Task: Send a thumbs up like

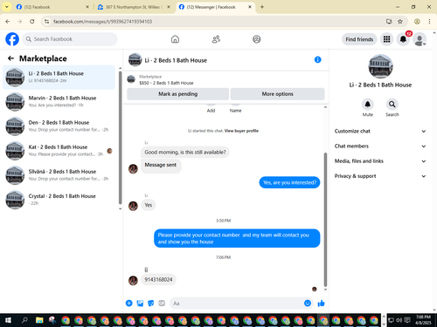Action: pos(322,303)
